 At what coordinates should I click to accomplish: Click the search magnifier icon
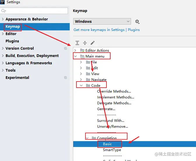3,11
